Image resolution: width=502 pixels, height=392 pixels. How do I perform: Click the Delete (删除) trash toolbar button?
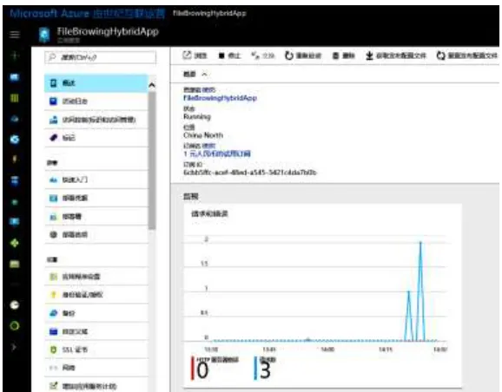344,56
